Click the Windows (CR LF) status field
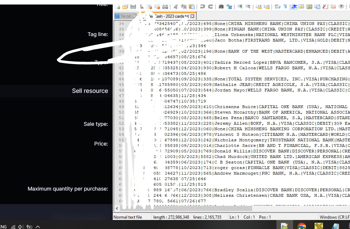The height and width of the screenshot is (229, 350). 334,217
